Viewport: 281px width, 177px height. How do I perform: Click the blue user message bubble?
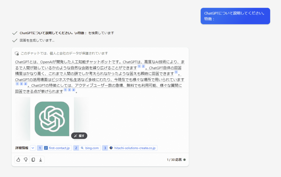point(235,16)
